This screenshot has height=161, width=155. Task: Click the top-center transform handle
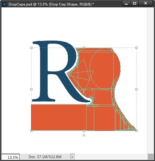tap(84, 47)
